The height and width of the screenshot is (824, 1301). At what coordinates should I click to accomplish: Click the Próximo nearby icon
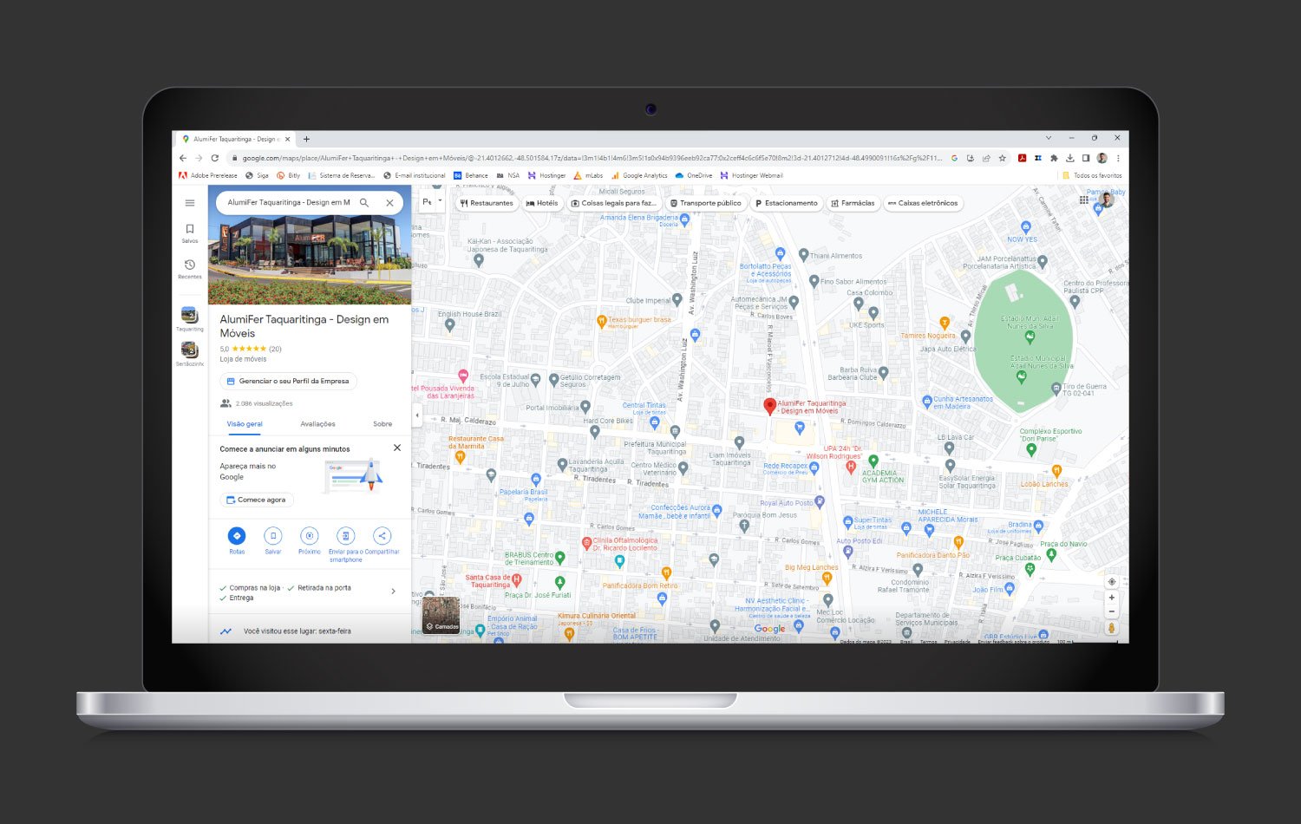click(310, 536)
